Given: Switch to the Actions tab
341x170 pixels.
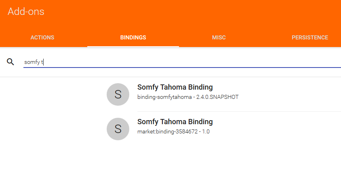Looking at the screenshot, I should click(x=42, y=37).
